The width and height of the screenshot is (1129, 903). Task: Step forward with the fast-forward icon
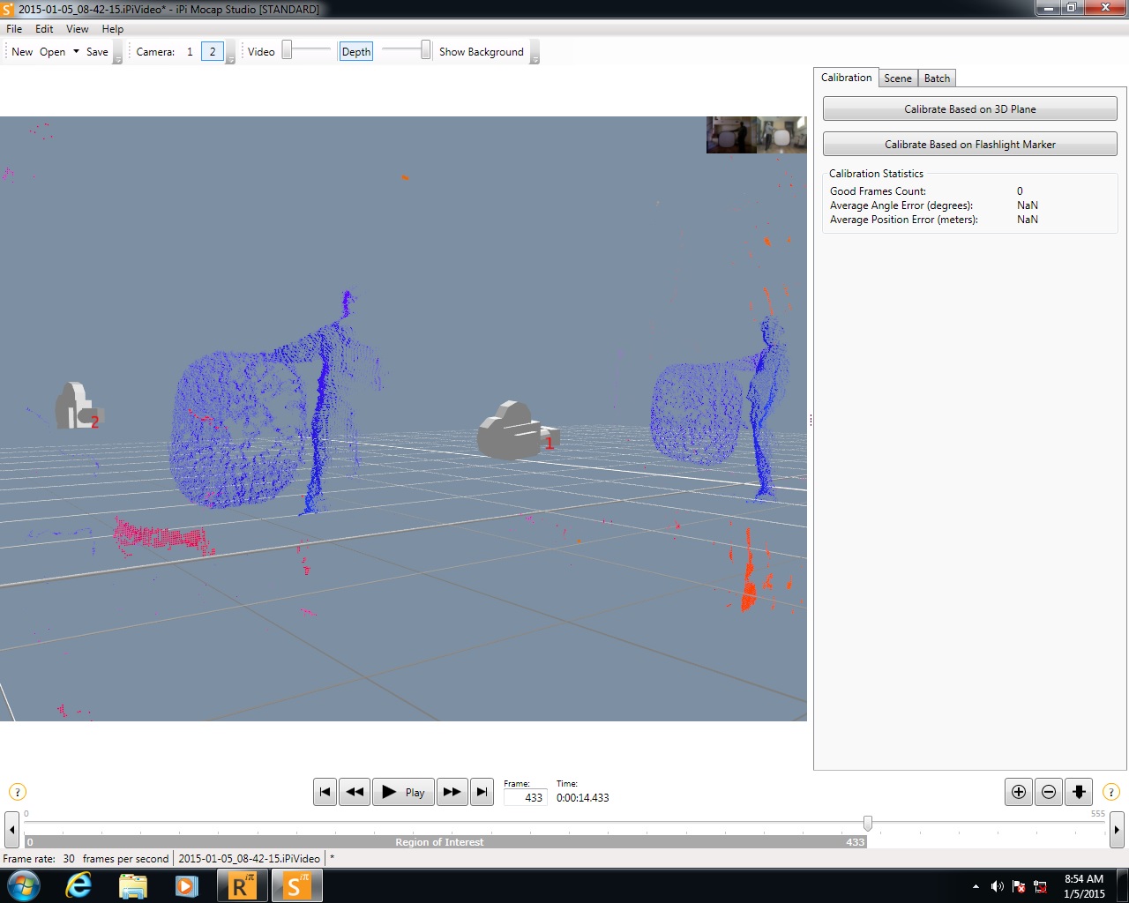pos(452,792)
